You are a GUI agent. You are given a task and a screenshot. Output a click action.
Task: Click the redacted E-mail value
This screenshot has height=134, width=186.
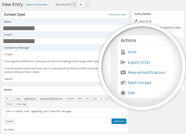pos(19,41)
